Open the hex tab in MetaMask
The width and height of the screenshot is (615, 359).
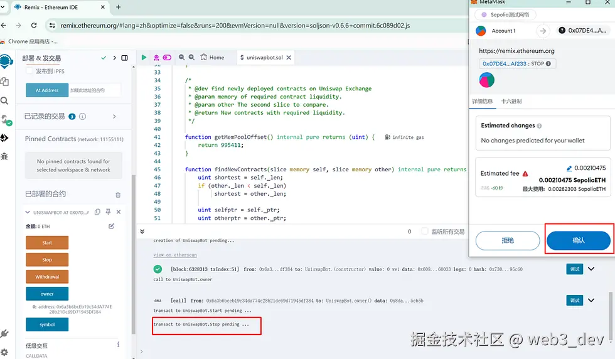(x=511, y=101)
